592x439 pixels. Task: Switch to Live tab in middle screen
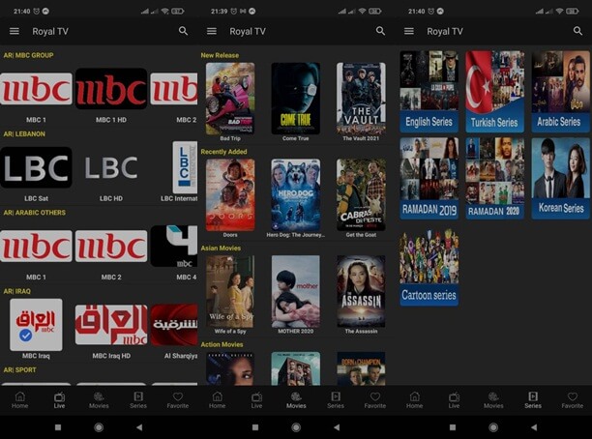(256, 400)
